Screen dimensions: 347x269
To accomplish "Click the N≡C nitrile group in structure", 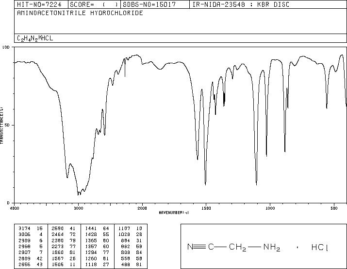I will coord(201,247).
